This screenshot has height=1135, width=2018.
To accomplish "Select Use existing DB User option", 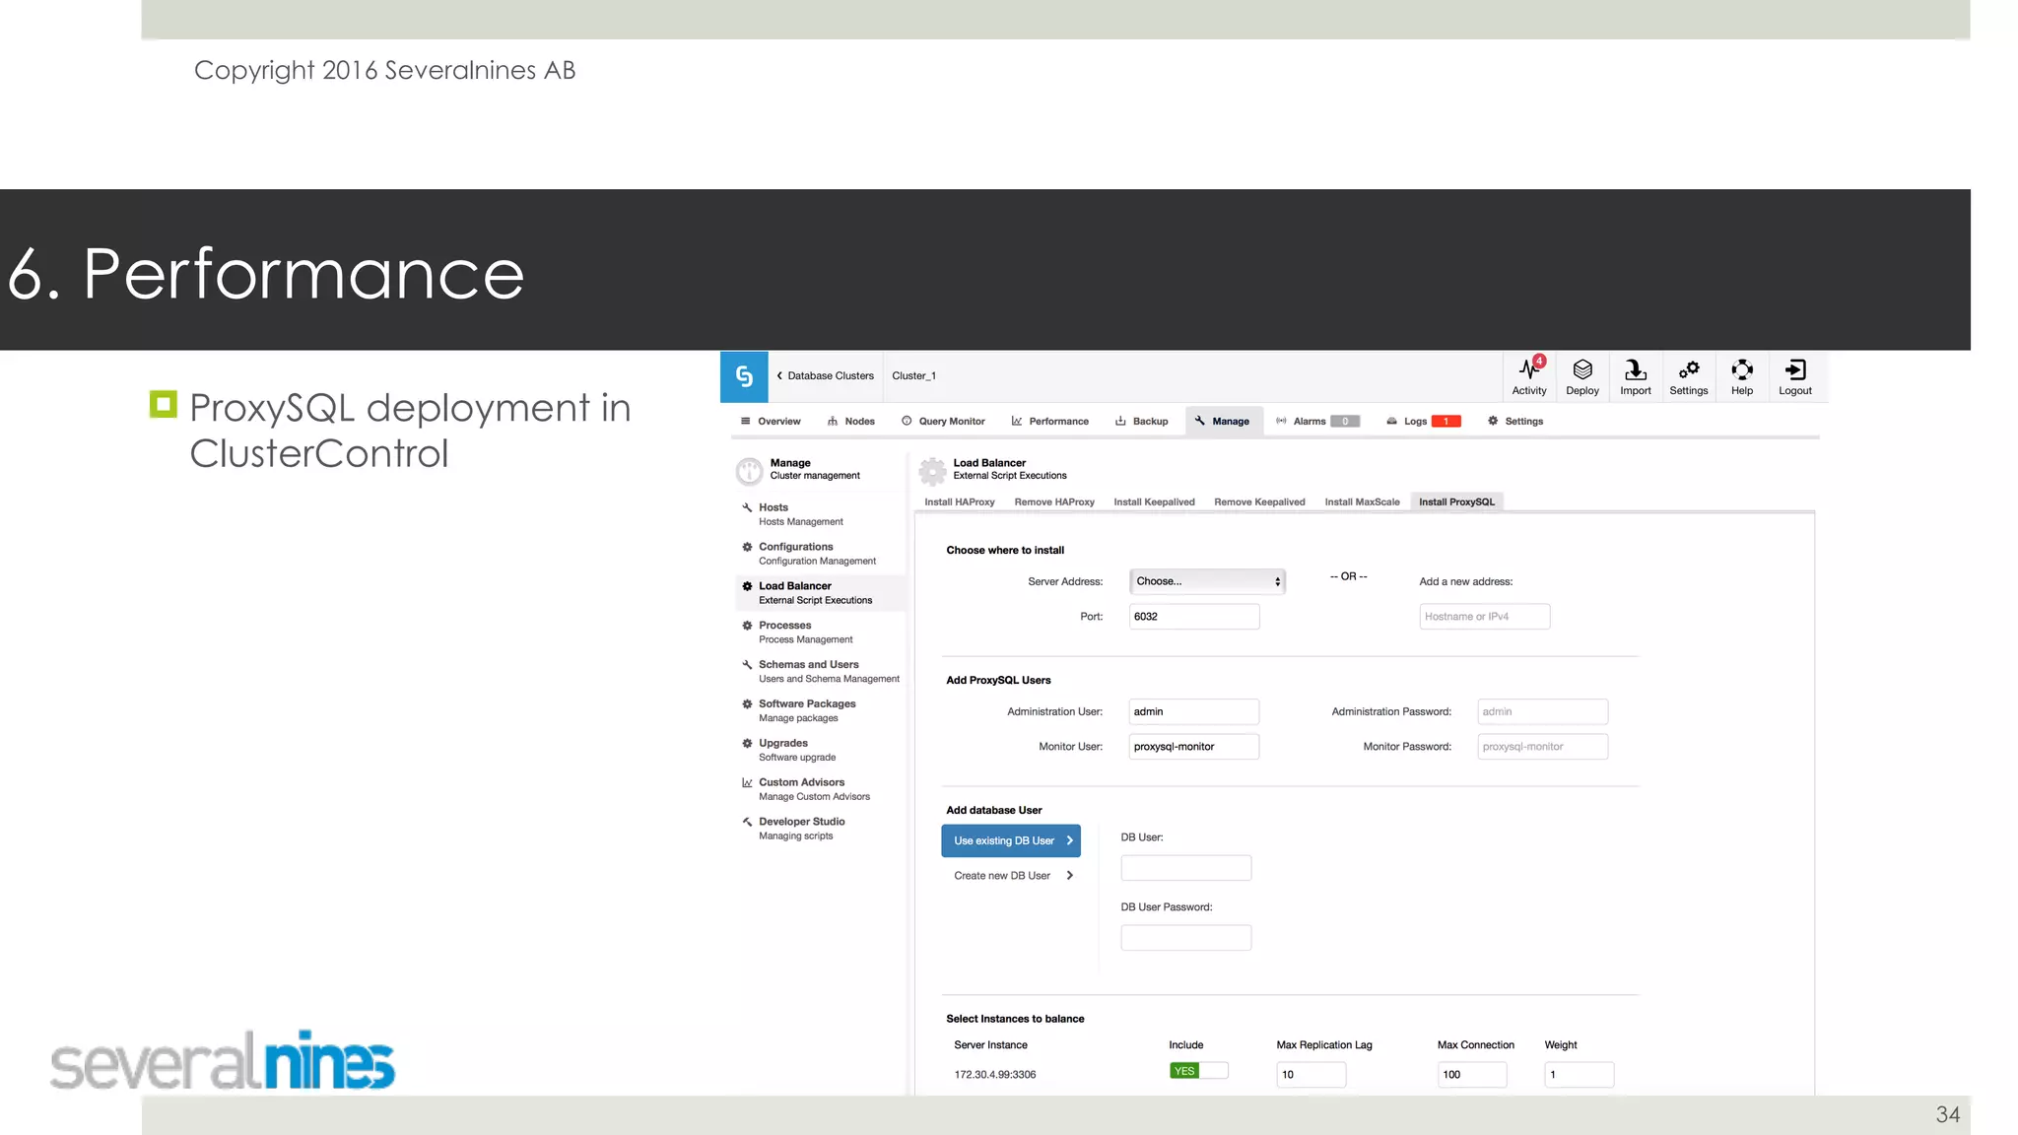I will [x=1011, y=840].
